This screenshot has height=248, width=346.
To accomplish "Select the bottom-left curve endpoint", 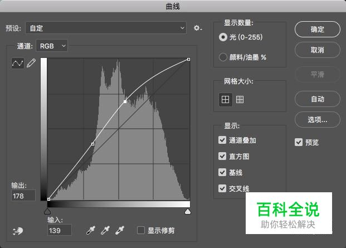I will coord(48,199).
